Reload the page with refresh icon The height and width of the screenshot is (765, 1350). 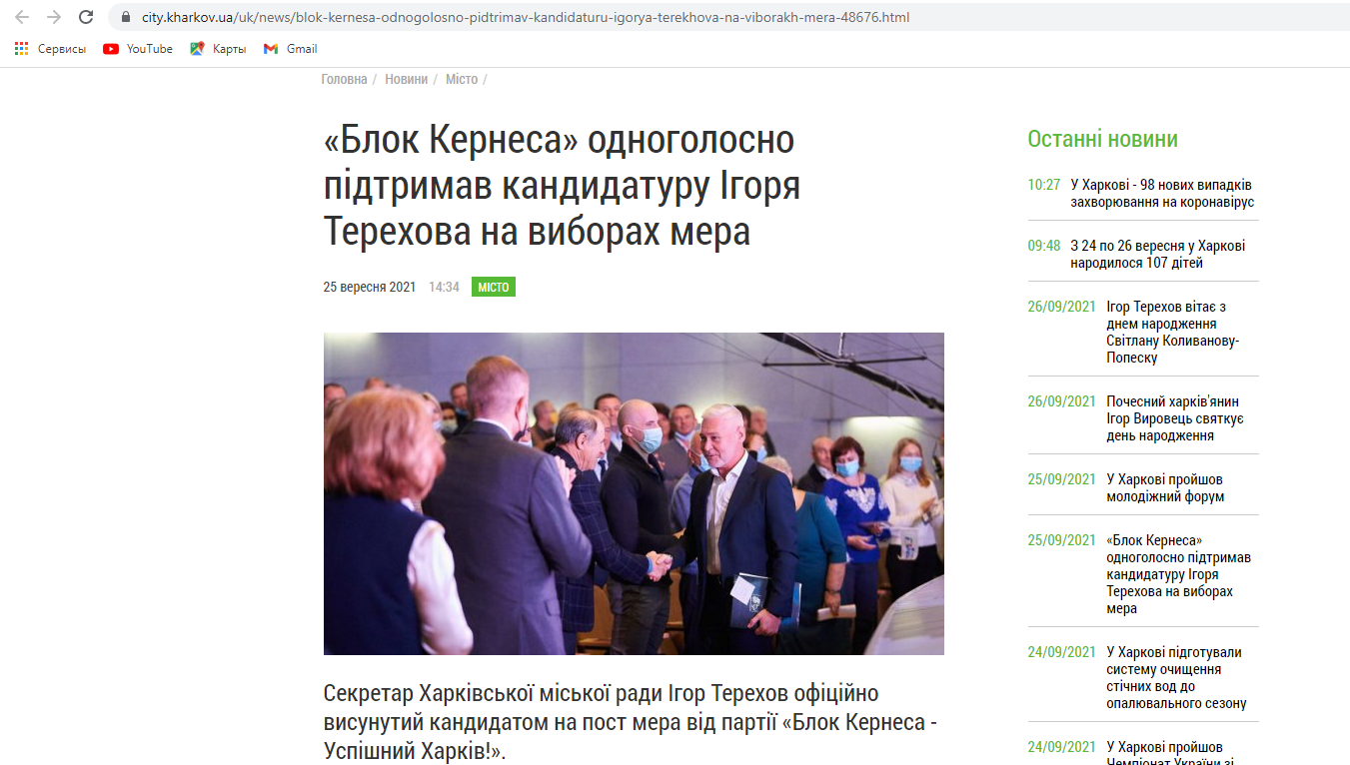coord(86,17)
